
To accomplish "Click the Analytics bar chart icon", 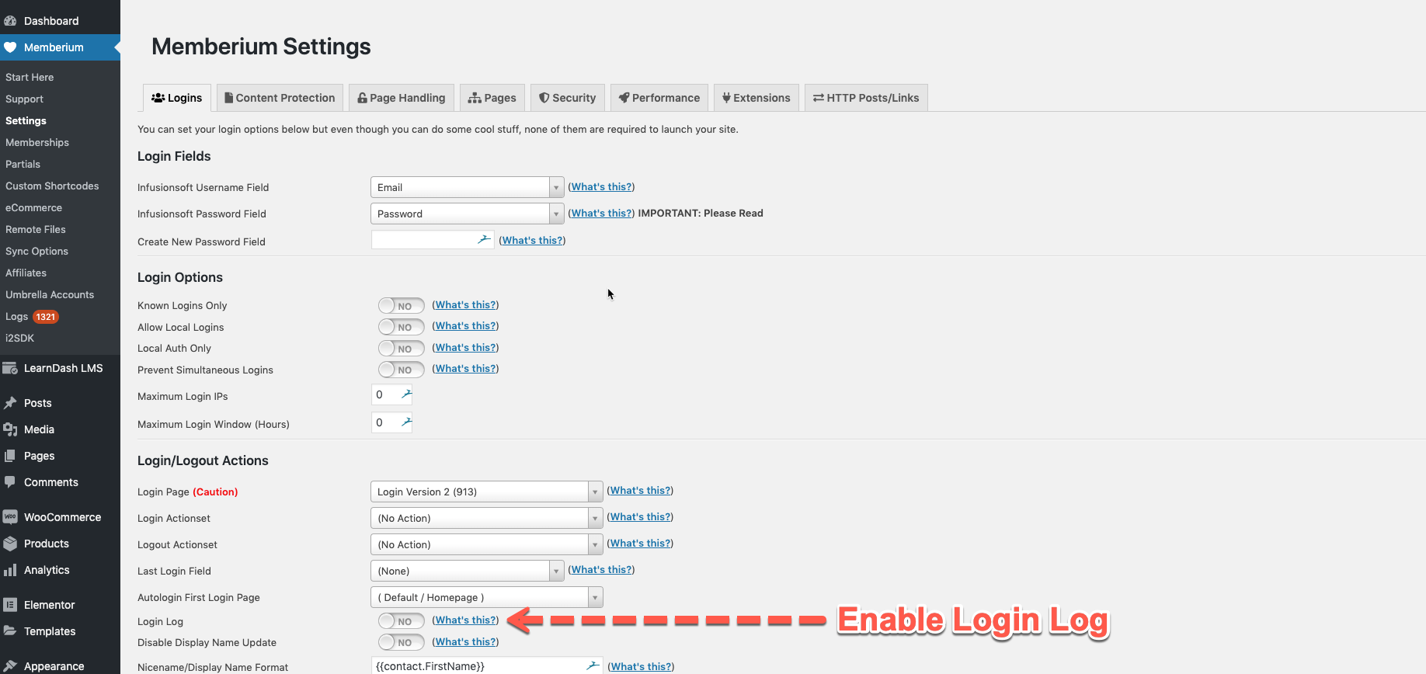I will [x=10, y=570].
